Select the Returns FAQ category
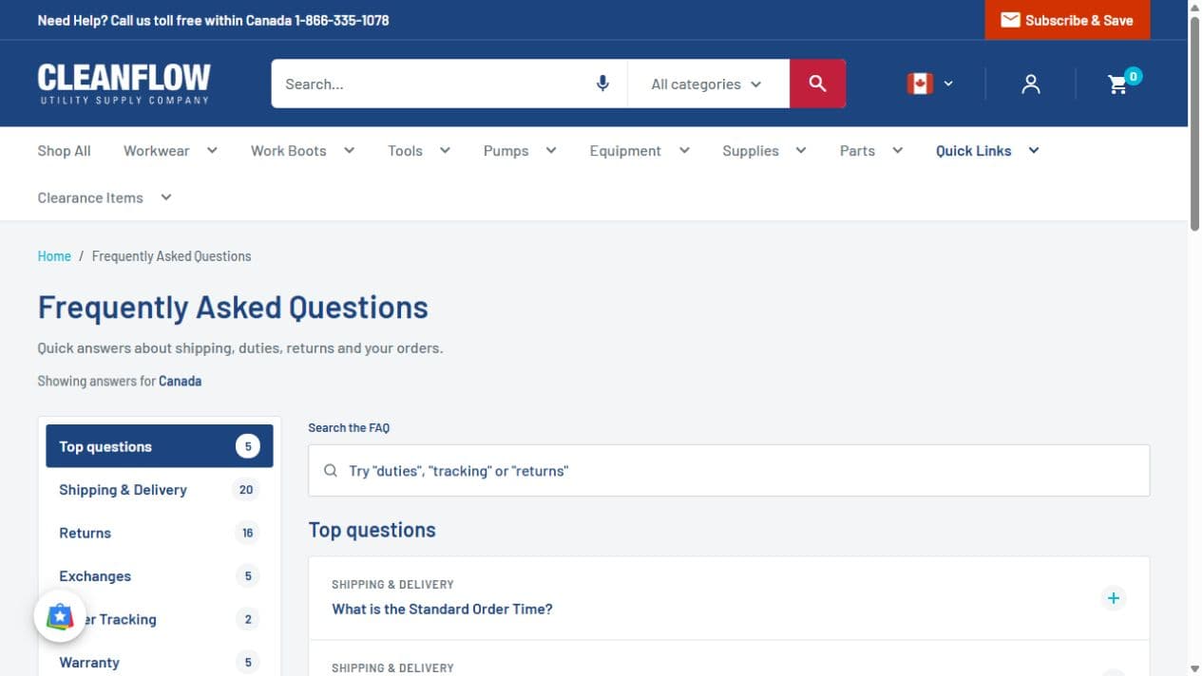 point(160,533)
